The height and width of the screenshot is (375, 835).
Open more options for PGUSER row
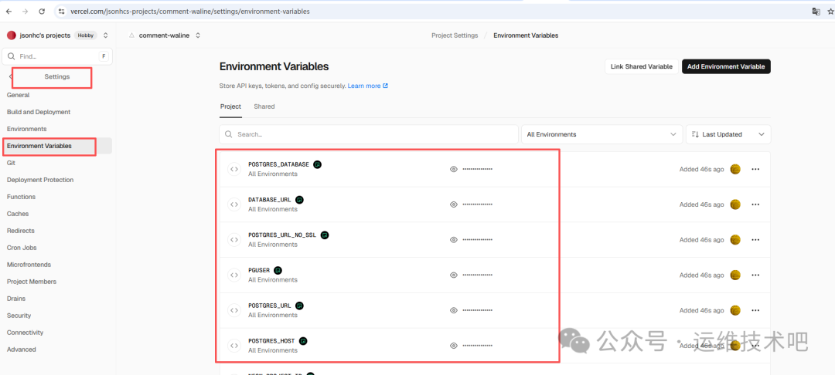pos(755,275)
